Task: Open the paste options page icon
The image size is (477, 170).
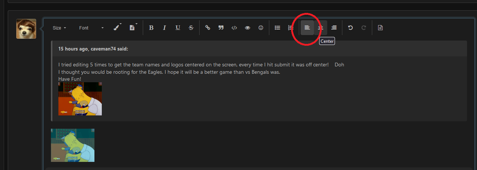Action: pyautogui.click(x=133, y=28)
